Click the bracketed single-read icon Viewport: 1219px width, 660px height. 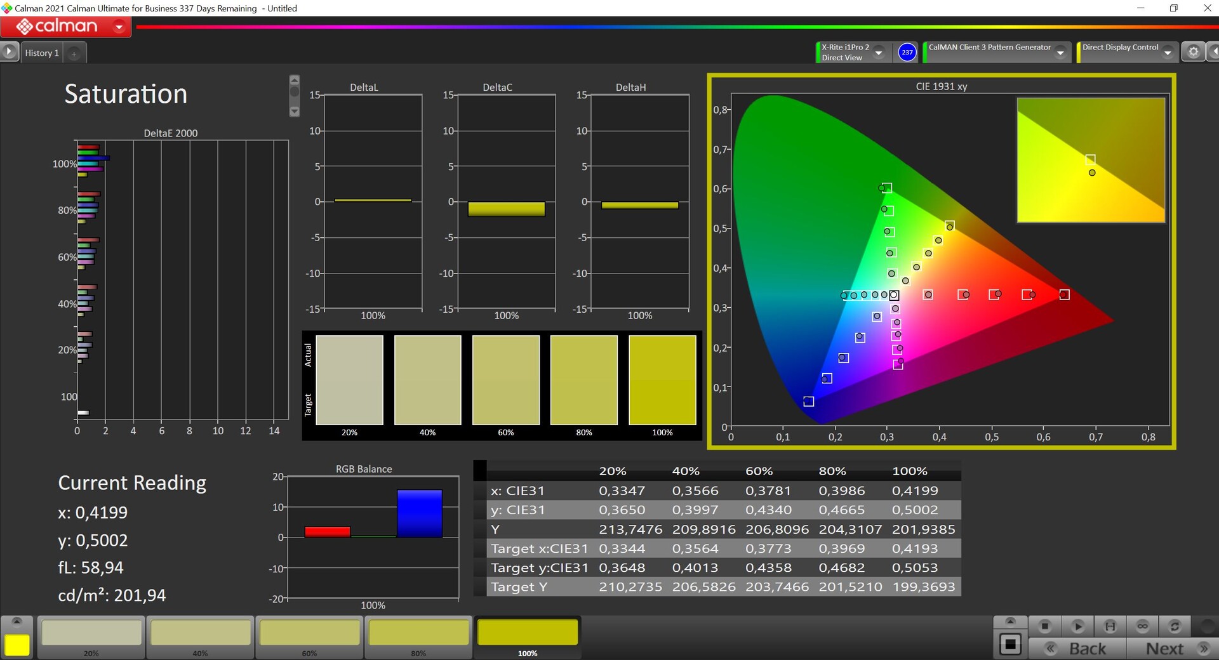pos(1110,626)
